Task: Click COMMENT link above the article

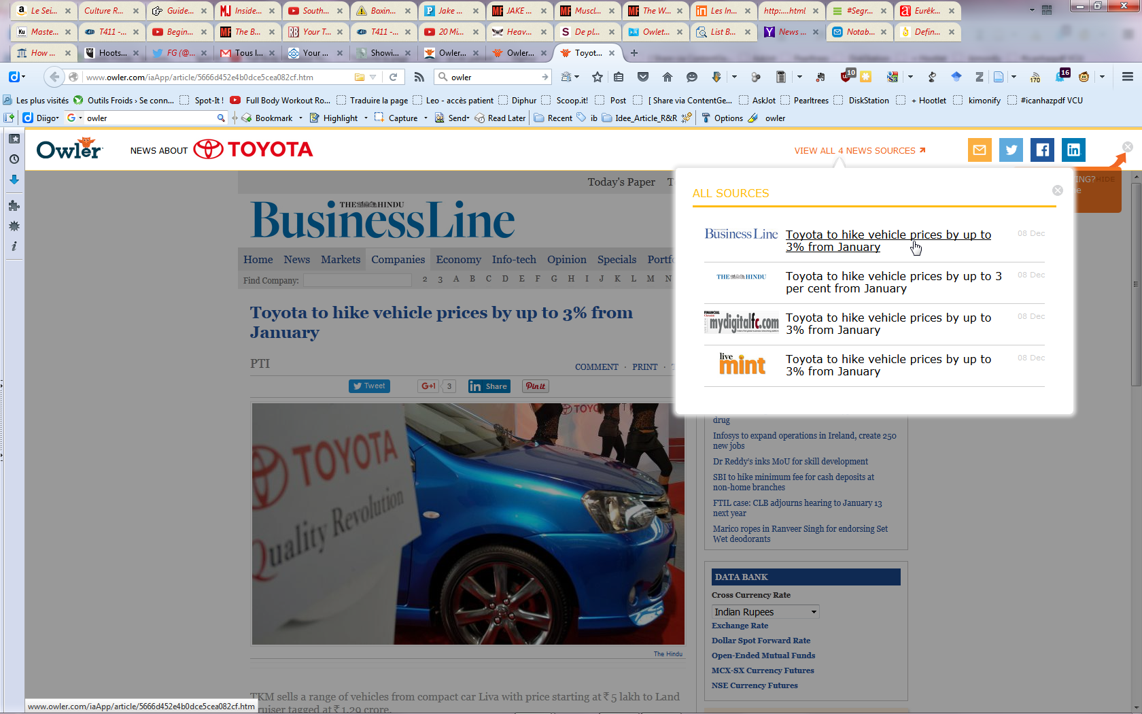Action: tap(597, 367)
